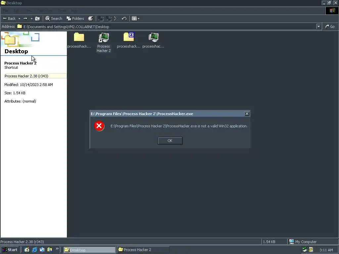Click the Forward arrow toolbar button
This screenshot has height=254, width=339.
click(25, 19)
